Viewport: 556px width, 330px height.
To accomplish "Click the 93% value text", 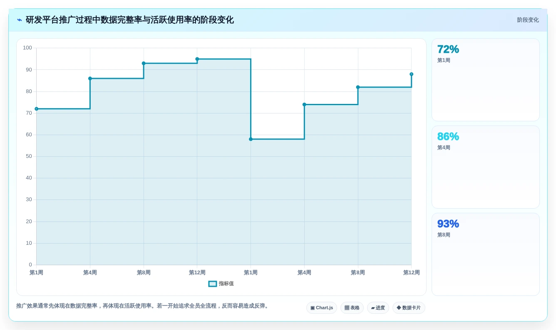I will point(448,224).
